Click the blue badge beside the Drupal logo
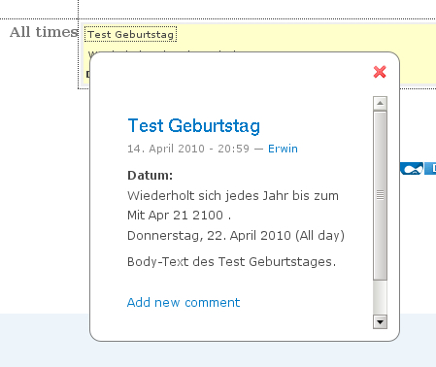The width and height of the screenshot is (436, 367). [430, 169]
